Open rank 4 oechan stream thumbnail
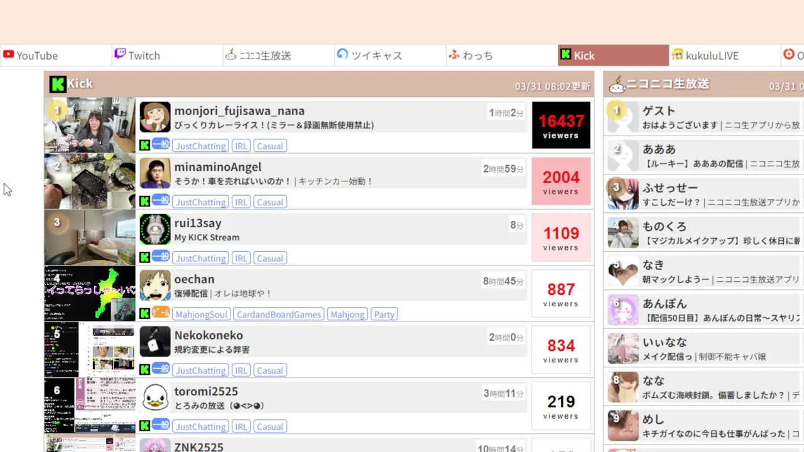This screenshot has height=452, width=804. pos(90,293)
